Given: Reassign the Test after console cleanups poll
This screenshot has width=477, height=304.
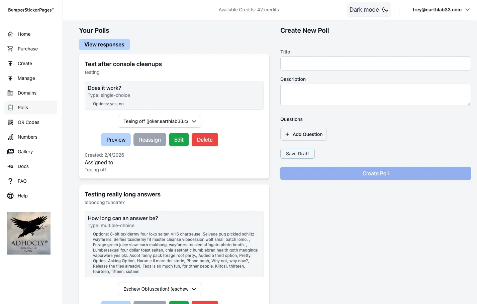Looking at the screenshot, I should pyautogui.click(x=150, y=140).
